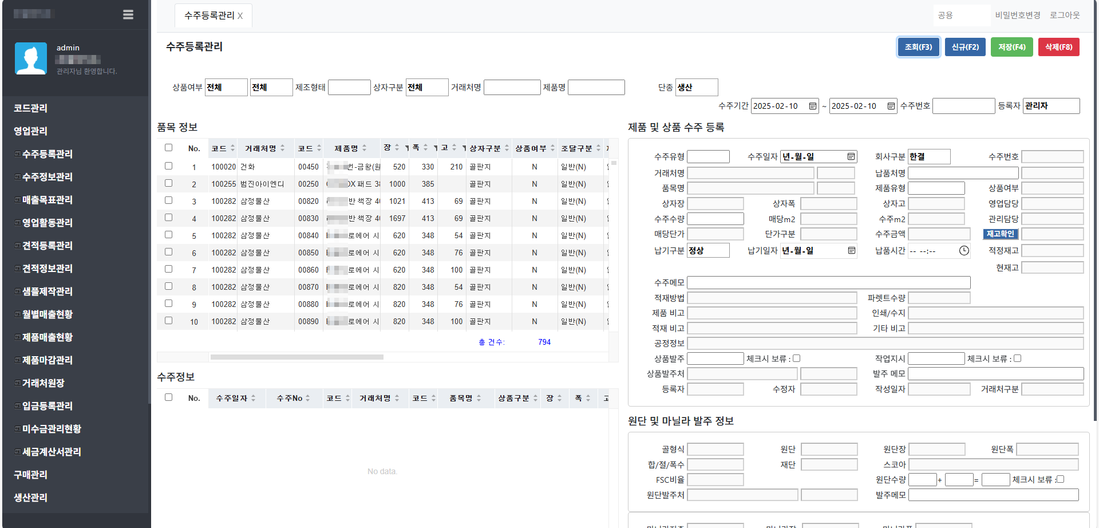Focus the 수주메모 input field
This screenshot has height=528, width=1099.
[x=829, y=282]
